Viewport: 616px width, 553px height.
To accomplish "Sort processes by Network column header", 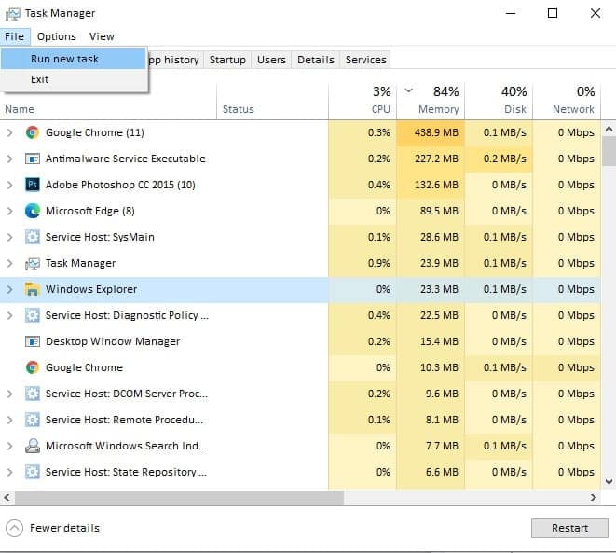I will 567,102.
